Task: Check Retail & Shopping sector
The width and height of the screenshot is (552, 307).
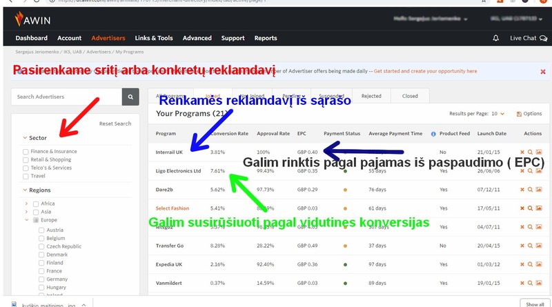Action: click(x=26, y=160)
